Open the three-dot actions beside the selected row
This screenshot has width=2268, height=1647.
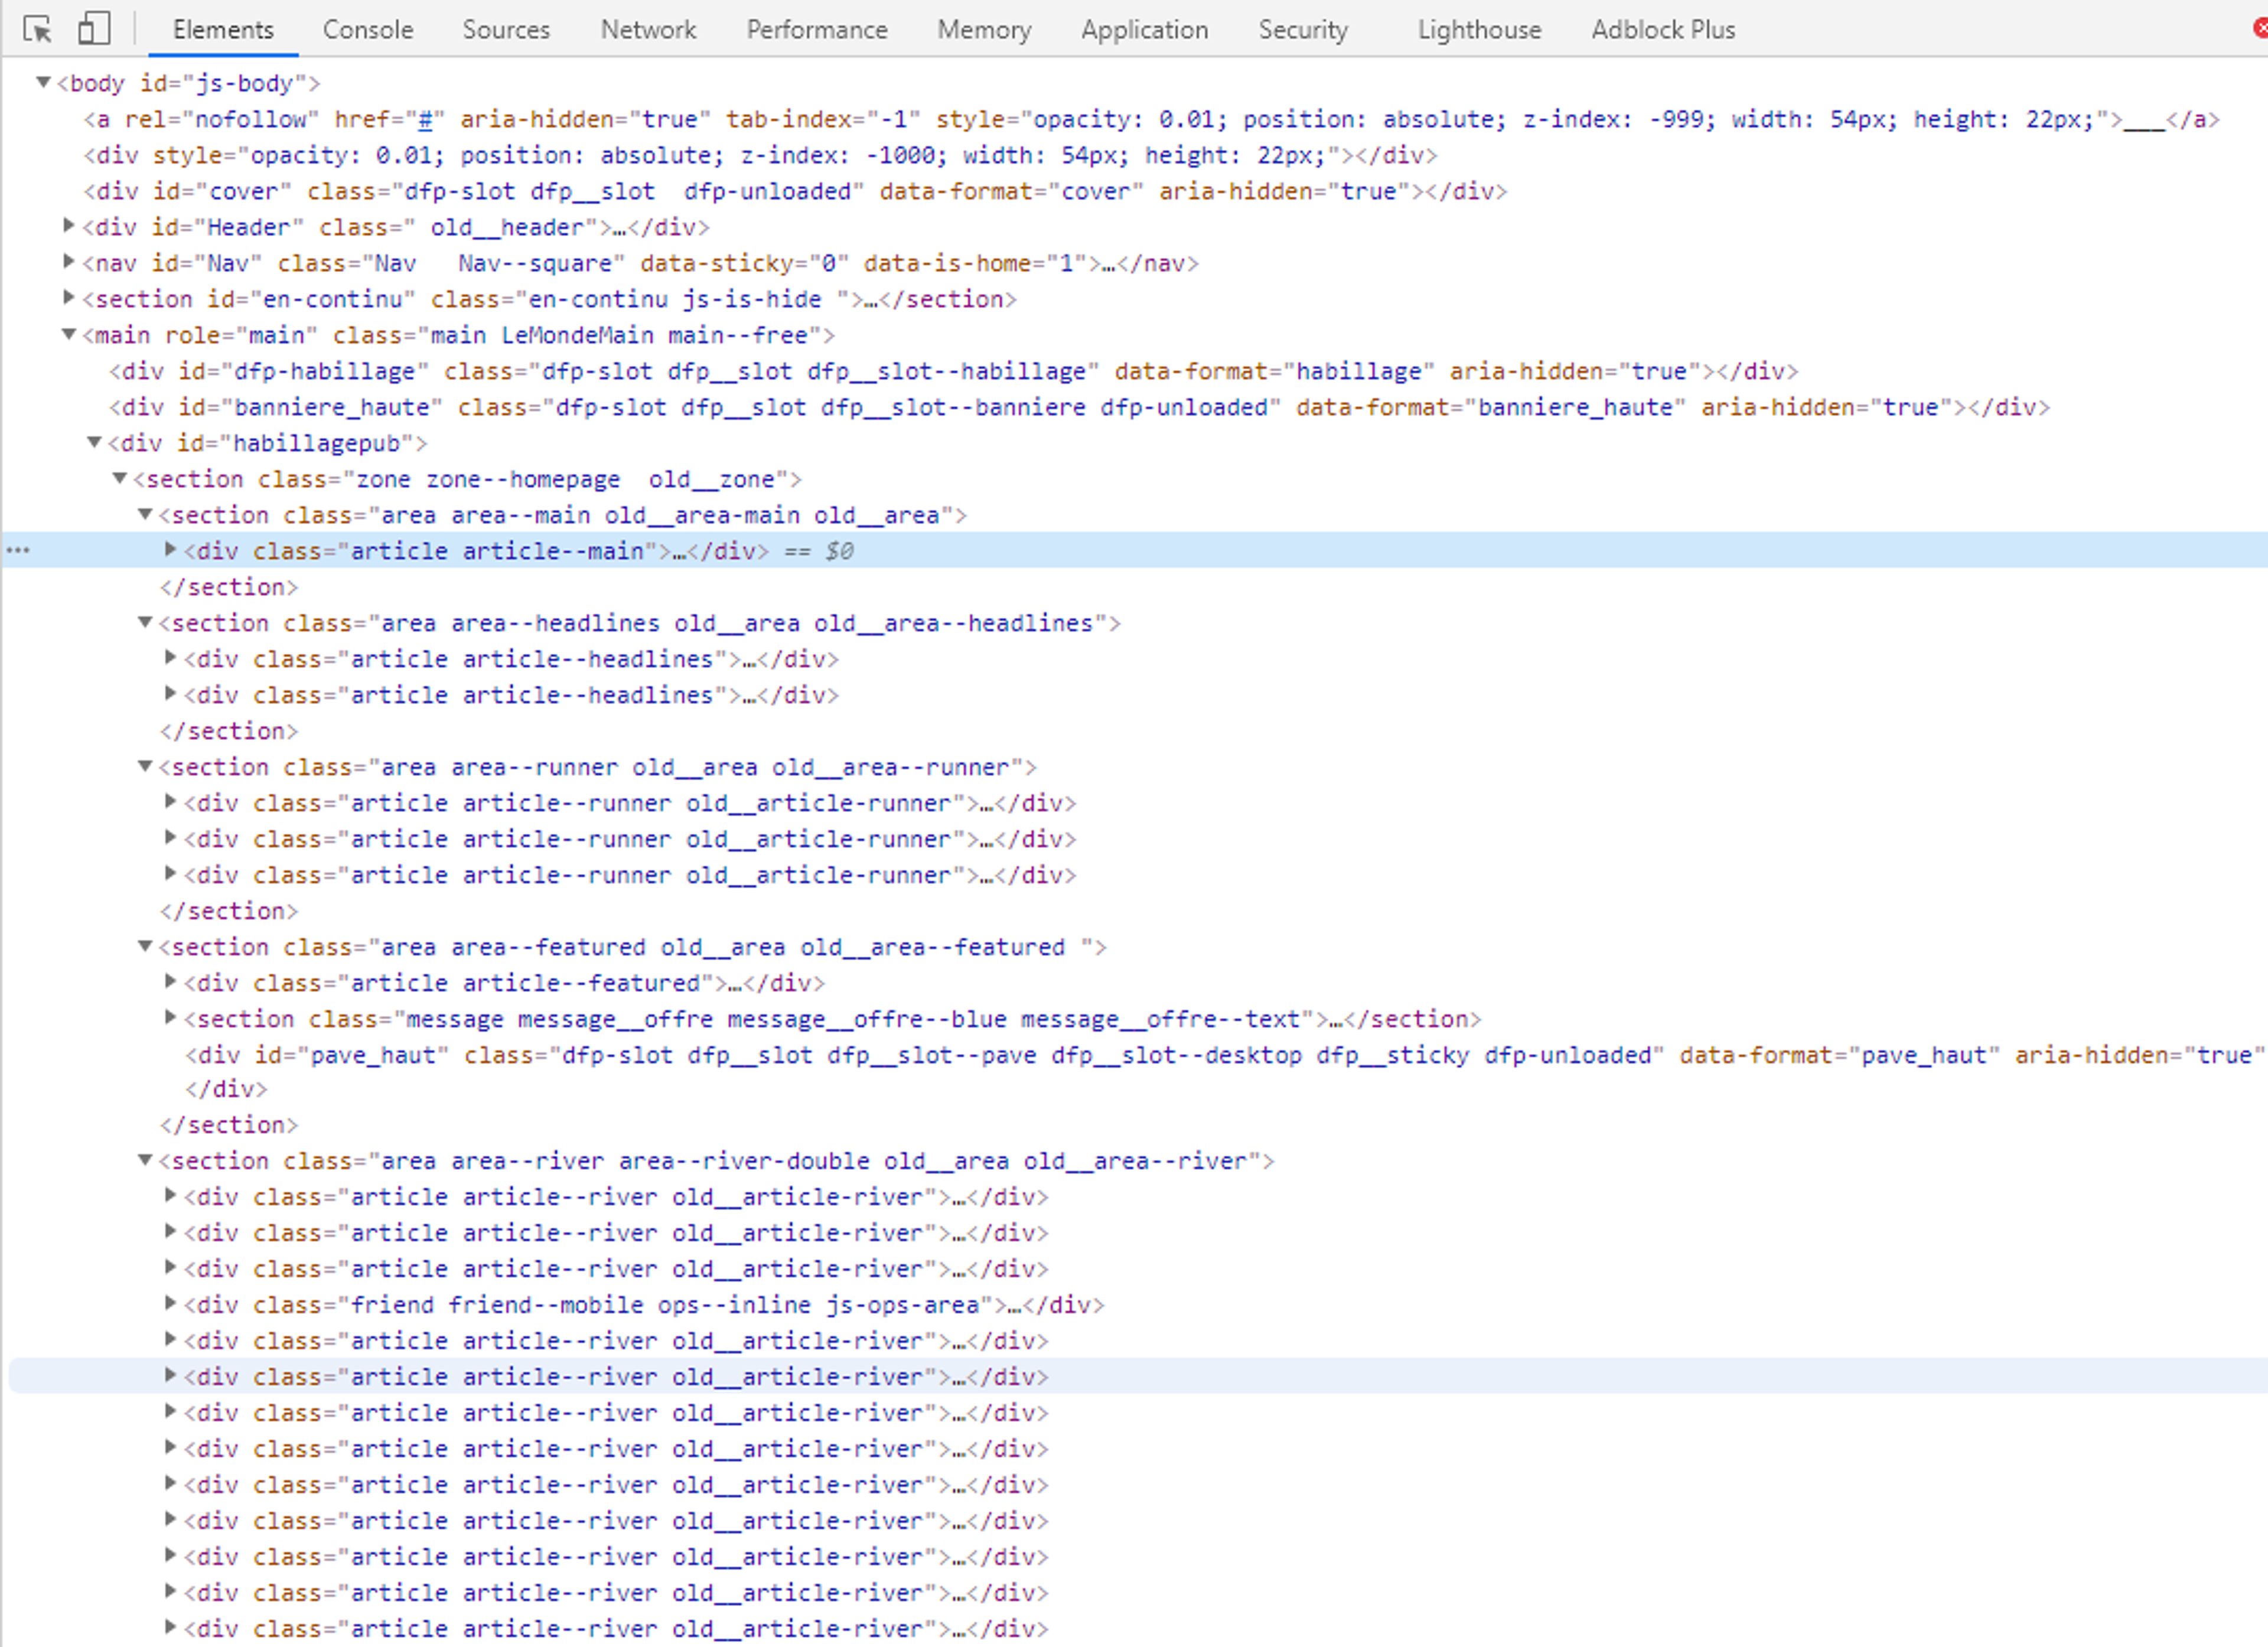[x=18, y=550]
